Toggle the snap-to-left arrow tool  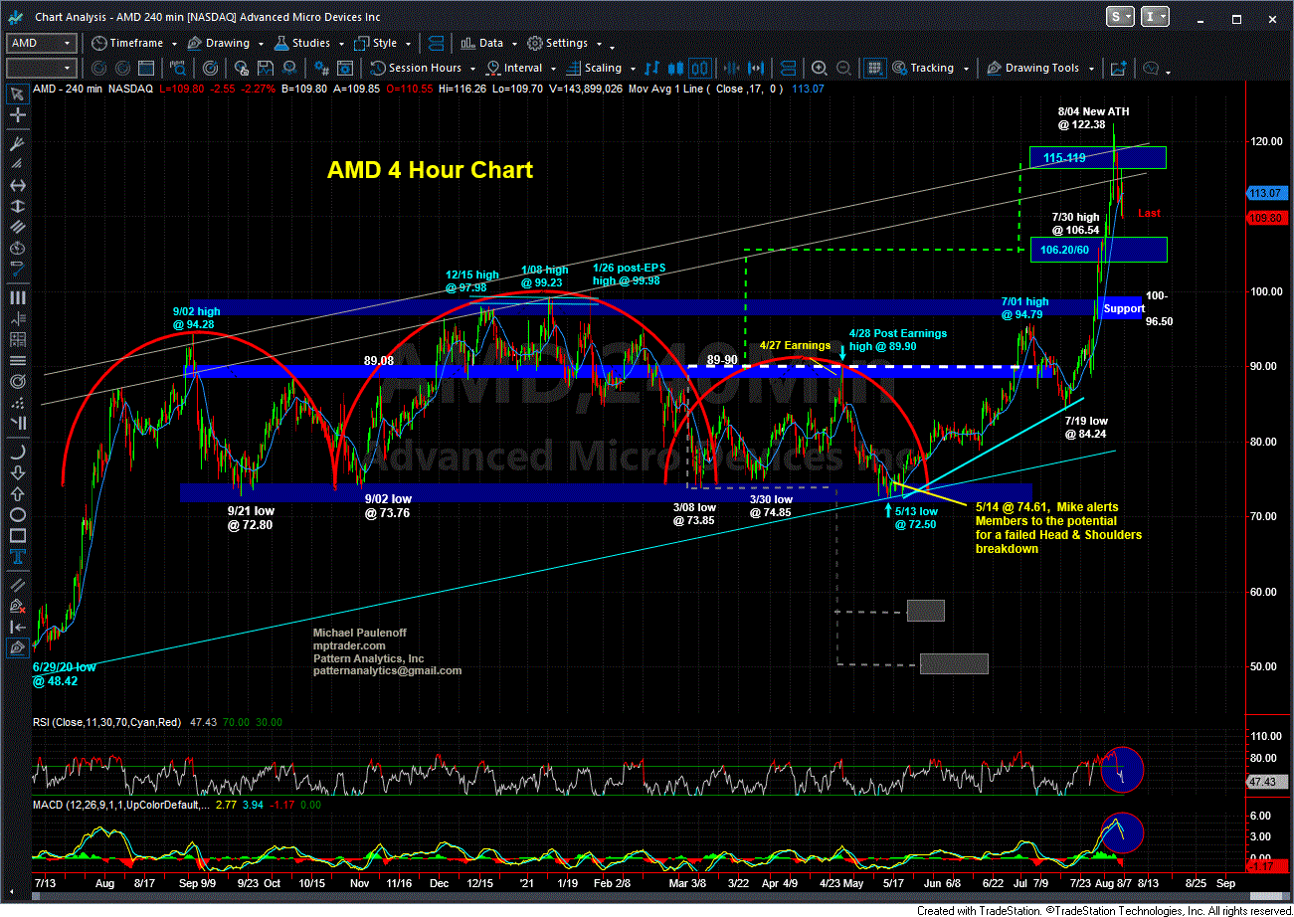17,627
